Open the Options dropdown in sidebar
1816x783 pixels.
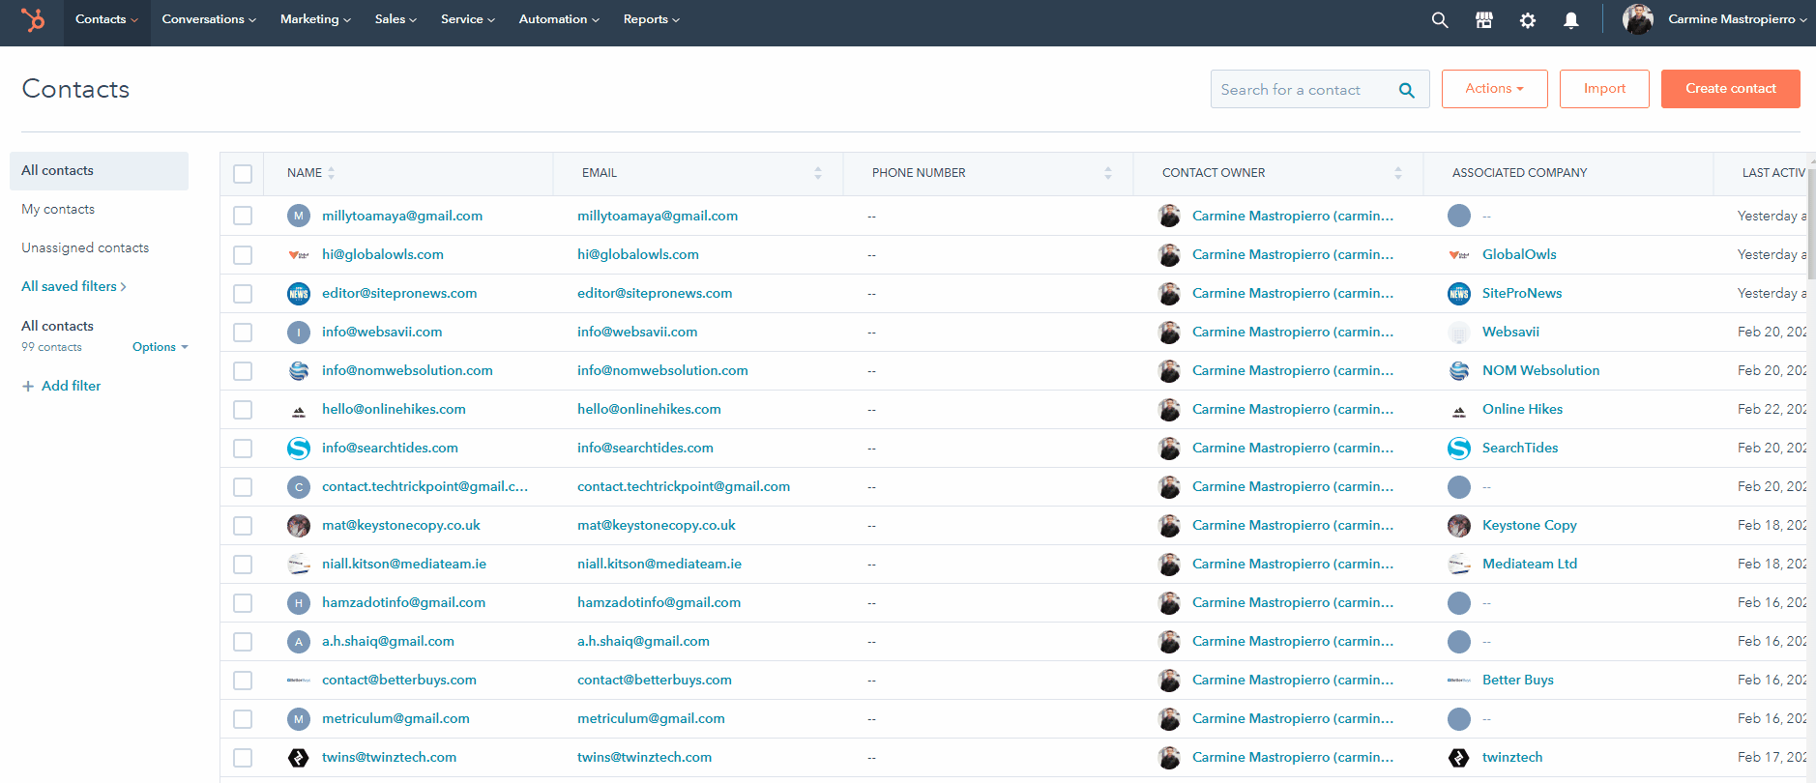[x=161, y=347]
